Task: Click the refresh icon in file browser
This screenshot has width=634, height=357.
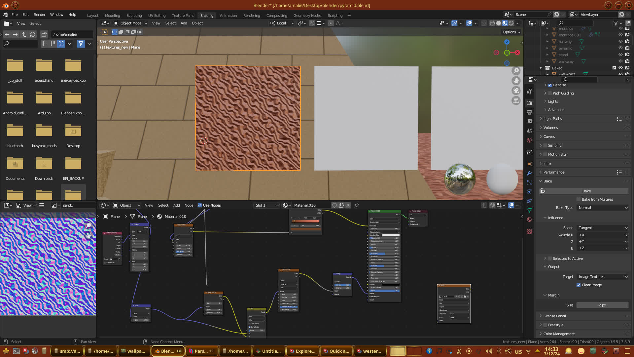Action: pyautogui.click(x=32, y=34)
